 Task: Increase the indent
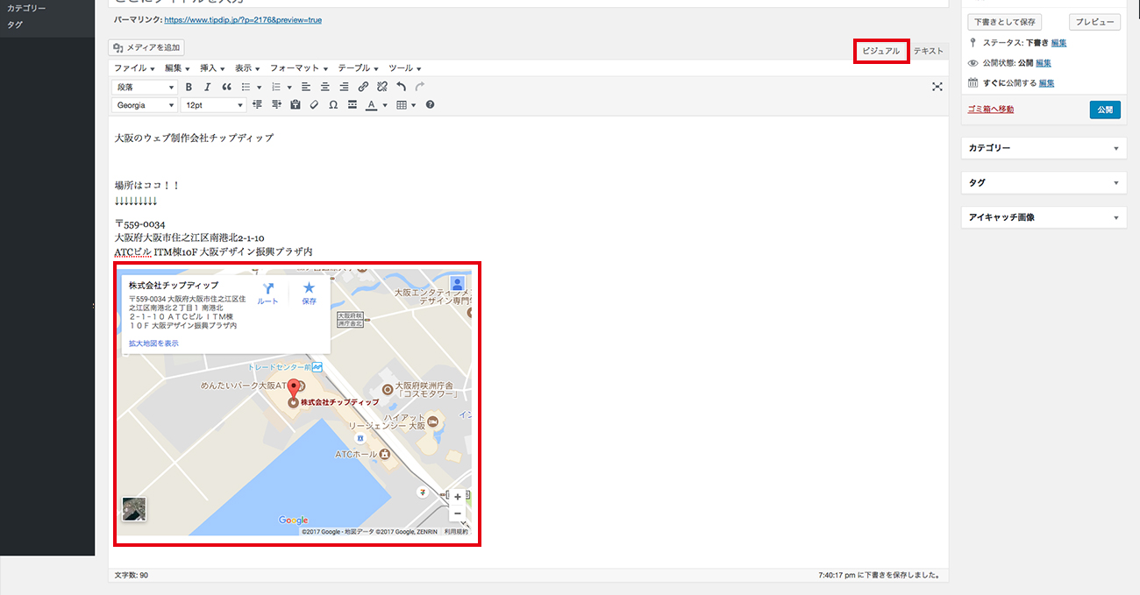276,104
